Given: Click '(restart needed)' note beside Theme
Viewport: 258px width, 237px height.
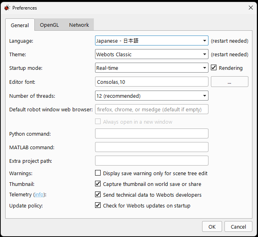Looking at the screenshot, I should point(230,54).
